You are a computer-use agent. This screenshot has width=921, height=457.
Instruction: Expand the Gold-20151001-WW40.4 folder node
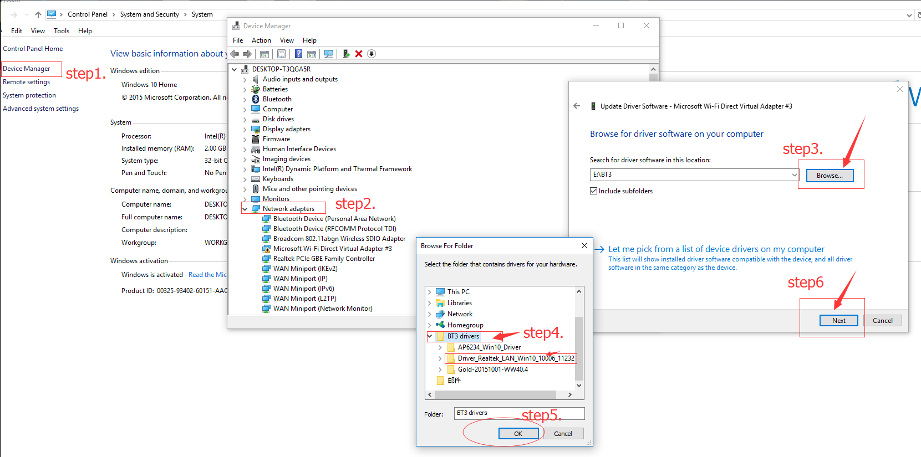440,369
